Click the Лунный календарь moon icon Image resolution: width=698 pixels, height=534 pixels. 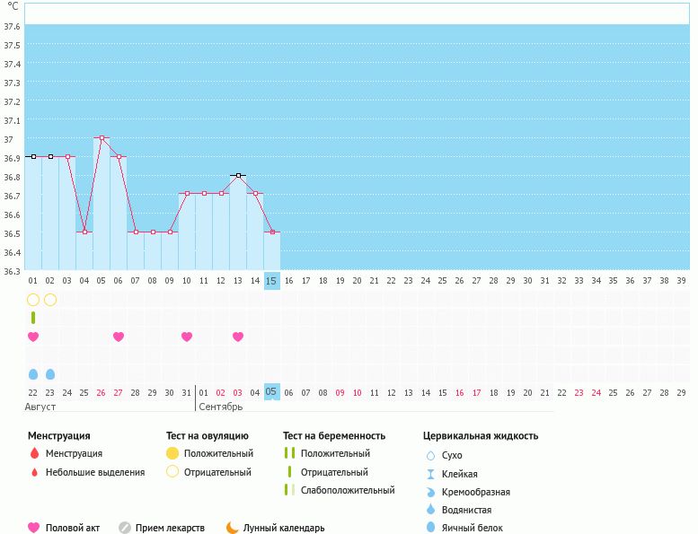click(x=233, y=528)
